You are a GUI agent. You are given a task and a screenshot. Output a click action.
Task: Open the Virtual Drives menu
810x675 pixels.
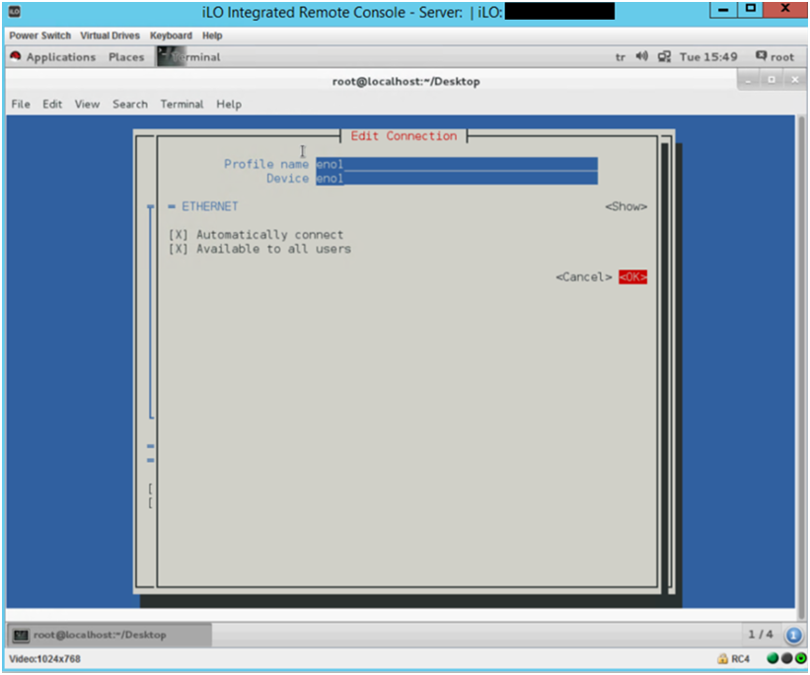click(110, 36)
